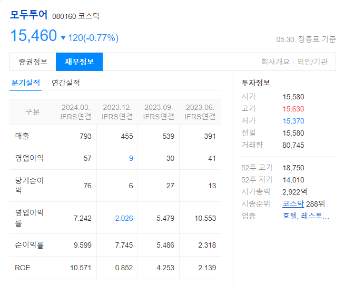Click the 영업이익률 value -2.026
The height and width of the screenshot is (286, 344).
pos(123,218)
